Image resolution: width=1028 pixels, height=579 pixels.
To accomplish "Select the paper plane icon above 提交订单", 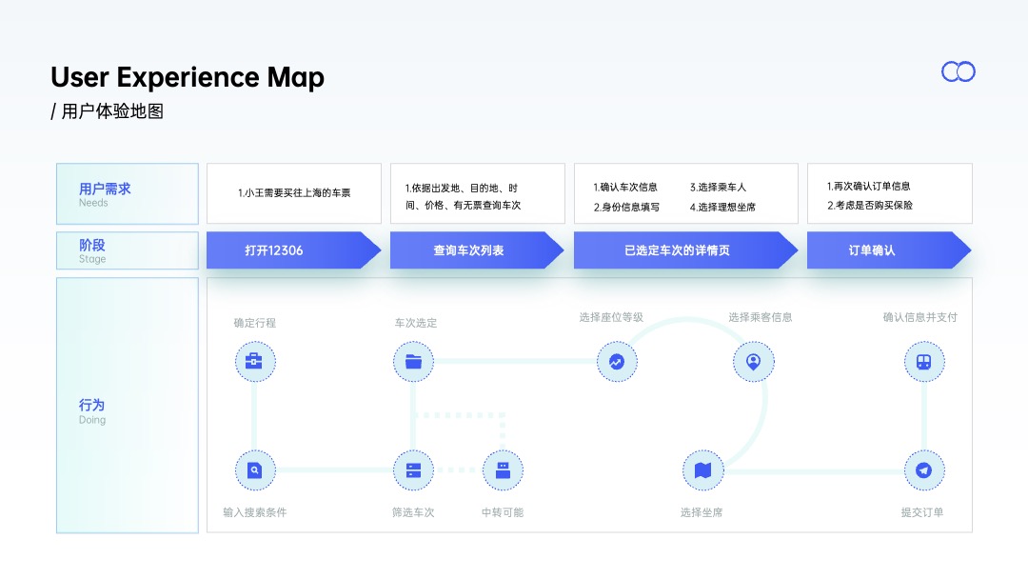I will [x=924, y=470].
